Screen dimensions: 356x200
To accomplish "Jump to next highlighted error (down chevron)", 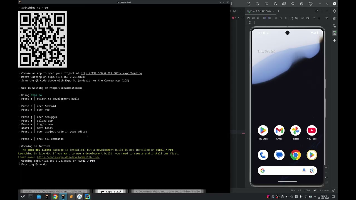I will pyautogui.click(x=242, y=18).
